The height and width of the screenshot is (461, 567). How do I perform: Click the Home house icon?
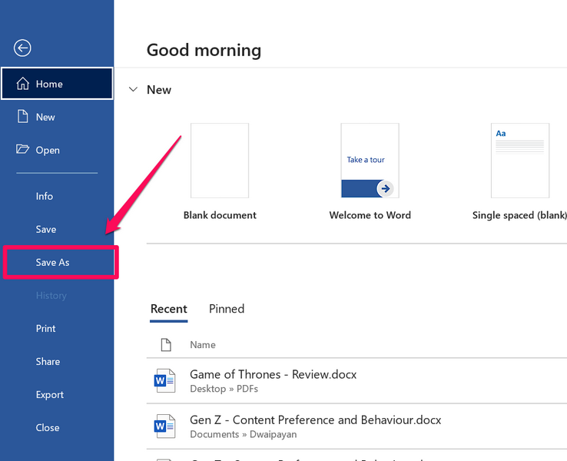pyautogui.click(x=23, y=84)
